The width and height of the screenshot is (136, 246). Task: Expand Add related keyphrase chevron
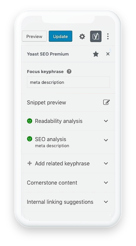pos(106,163)
